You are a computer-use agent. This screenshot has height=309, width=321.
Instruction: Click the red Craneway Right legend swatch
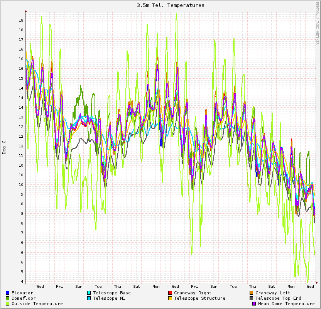coord(170,293)
